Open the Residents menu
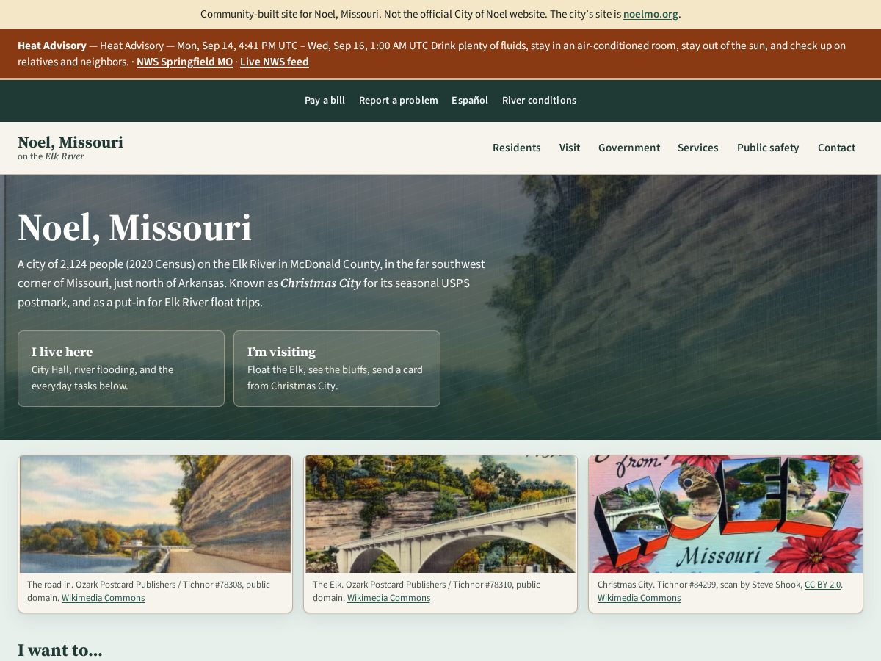 click(517, 148)
